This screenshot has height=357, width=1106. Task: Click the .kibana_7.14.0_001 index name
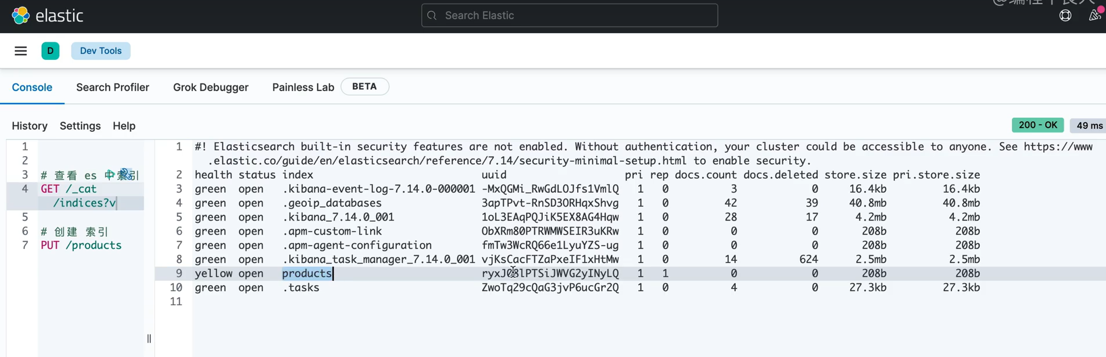click(x=338, y=217)
